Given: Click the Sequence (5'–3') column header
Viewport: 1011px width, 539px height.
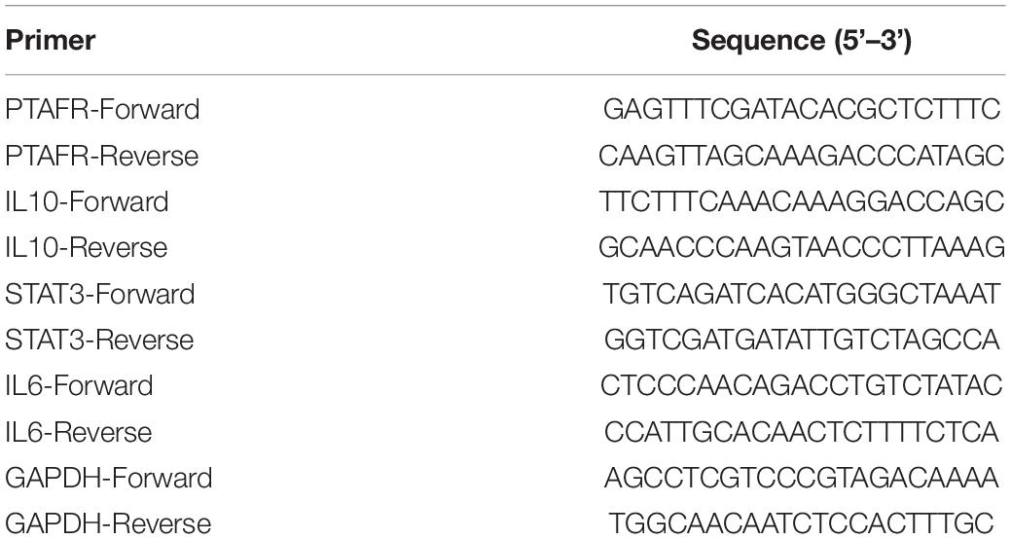Looking at the screenshot, I should click(802, 41).
